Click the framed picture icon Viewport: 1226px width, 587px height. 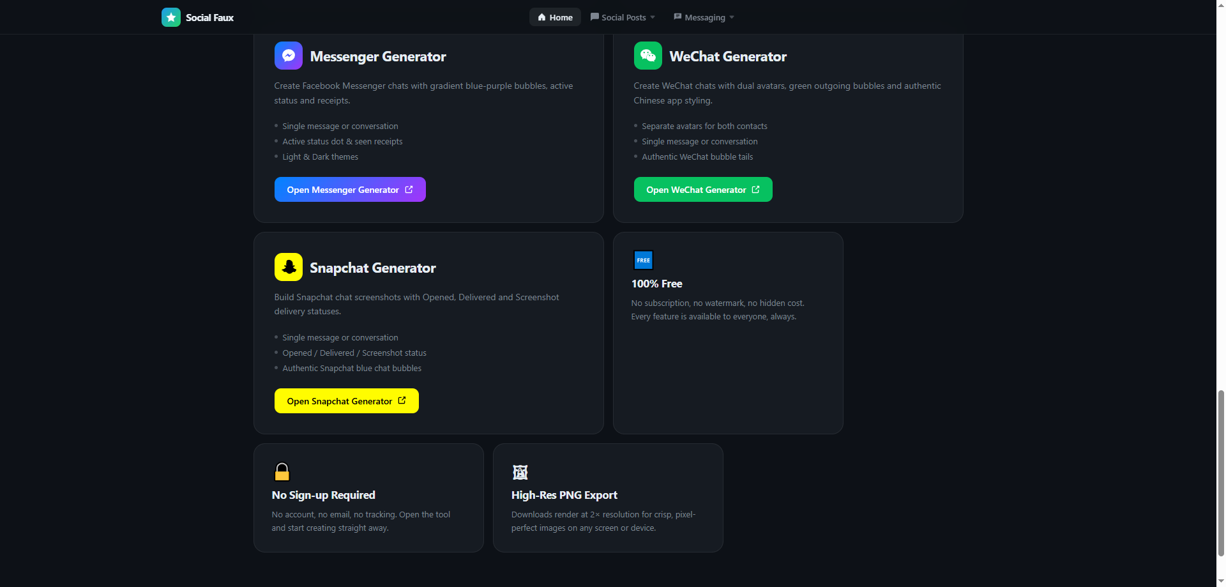[x=520, y=472]
